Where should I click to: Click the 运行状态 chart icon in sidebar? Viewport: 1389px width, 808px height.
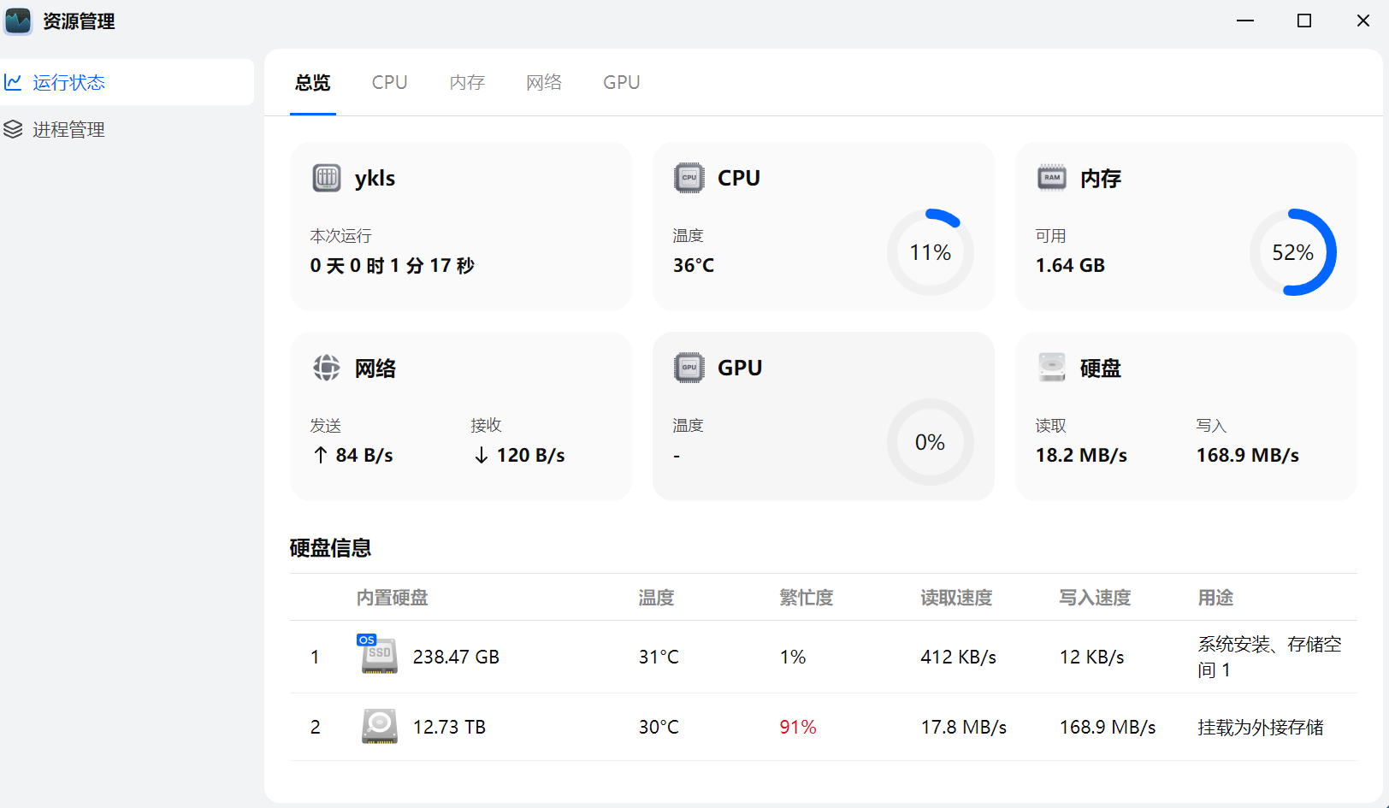click(x=13, y=82)
